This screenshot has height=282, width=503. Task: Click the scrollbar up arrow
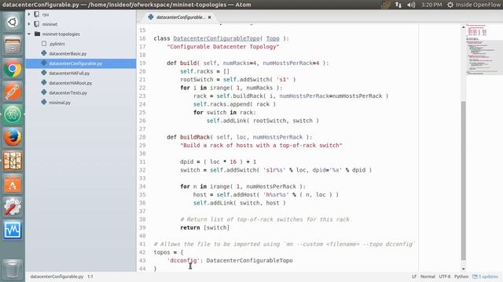tap(463, 27)
